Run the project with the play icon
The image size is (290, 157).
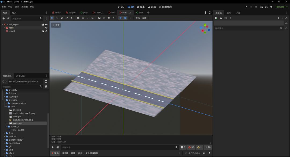tap(246, 7)
